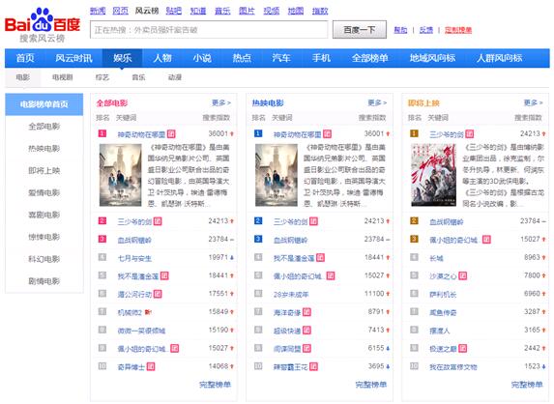Expand 更多 in the 热映电影 panel

(x=377, y=102)
